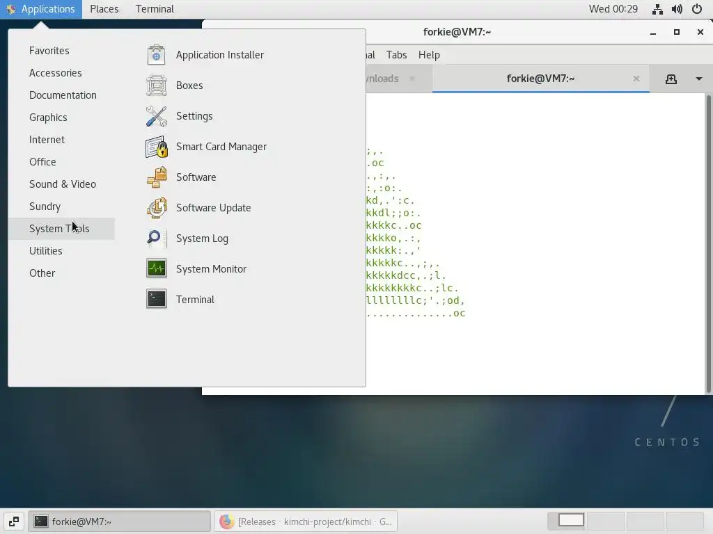
Task: Open Software via its boxes icon
Action: [157, 177]
